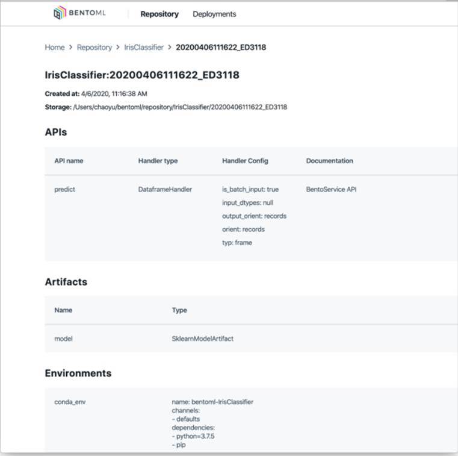Click the SklearnModelArtifact type cell
458x456 pixels.
[x=202, y=339]
